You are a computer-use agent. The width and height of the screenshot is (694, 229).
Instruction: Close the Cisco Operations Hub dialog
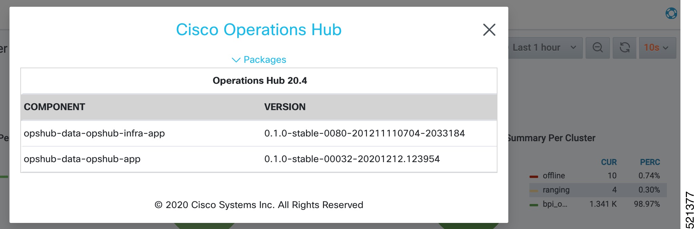(x=489, y=30)
